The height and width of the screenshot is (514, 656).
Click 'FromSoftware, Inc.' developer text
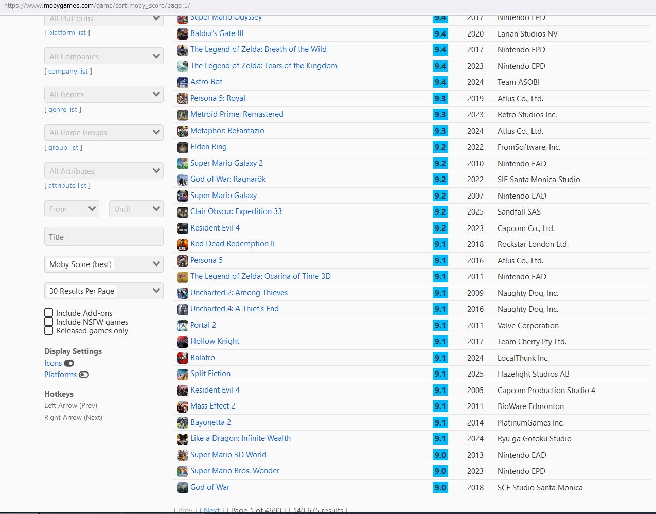tap(529, 147)
